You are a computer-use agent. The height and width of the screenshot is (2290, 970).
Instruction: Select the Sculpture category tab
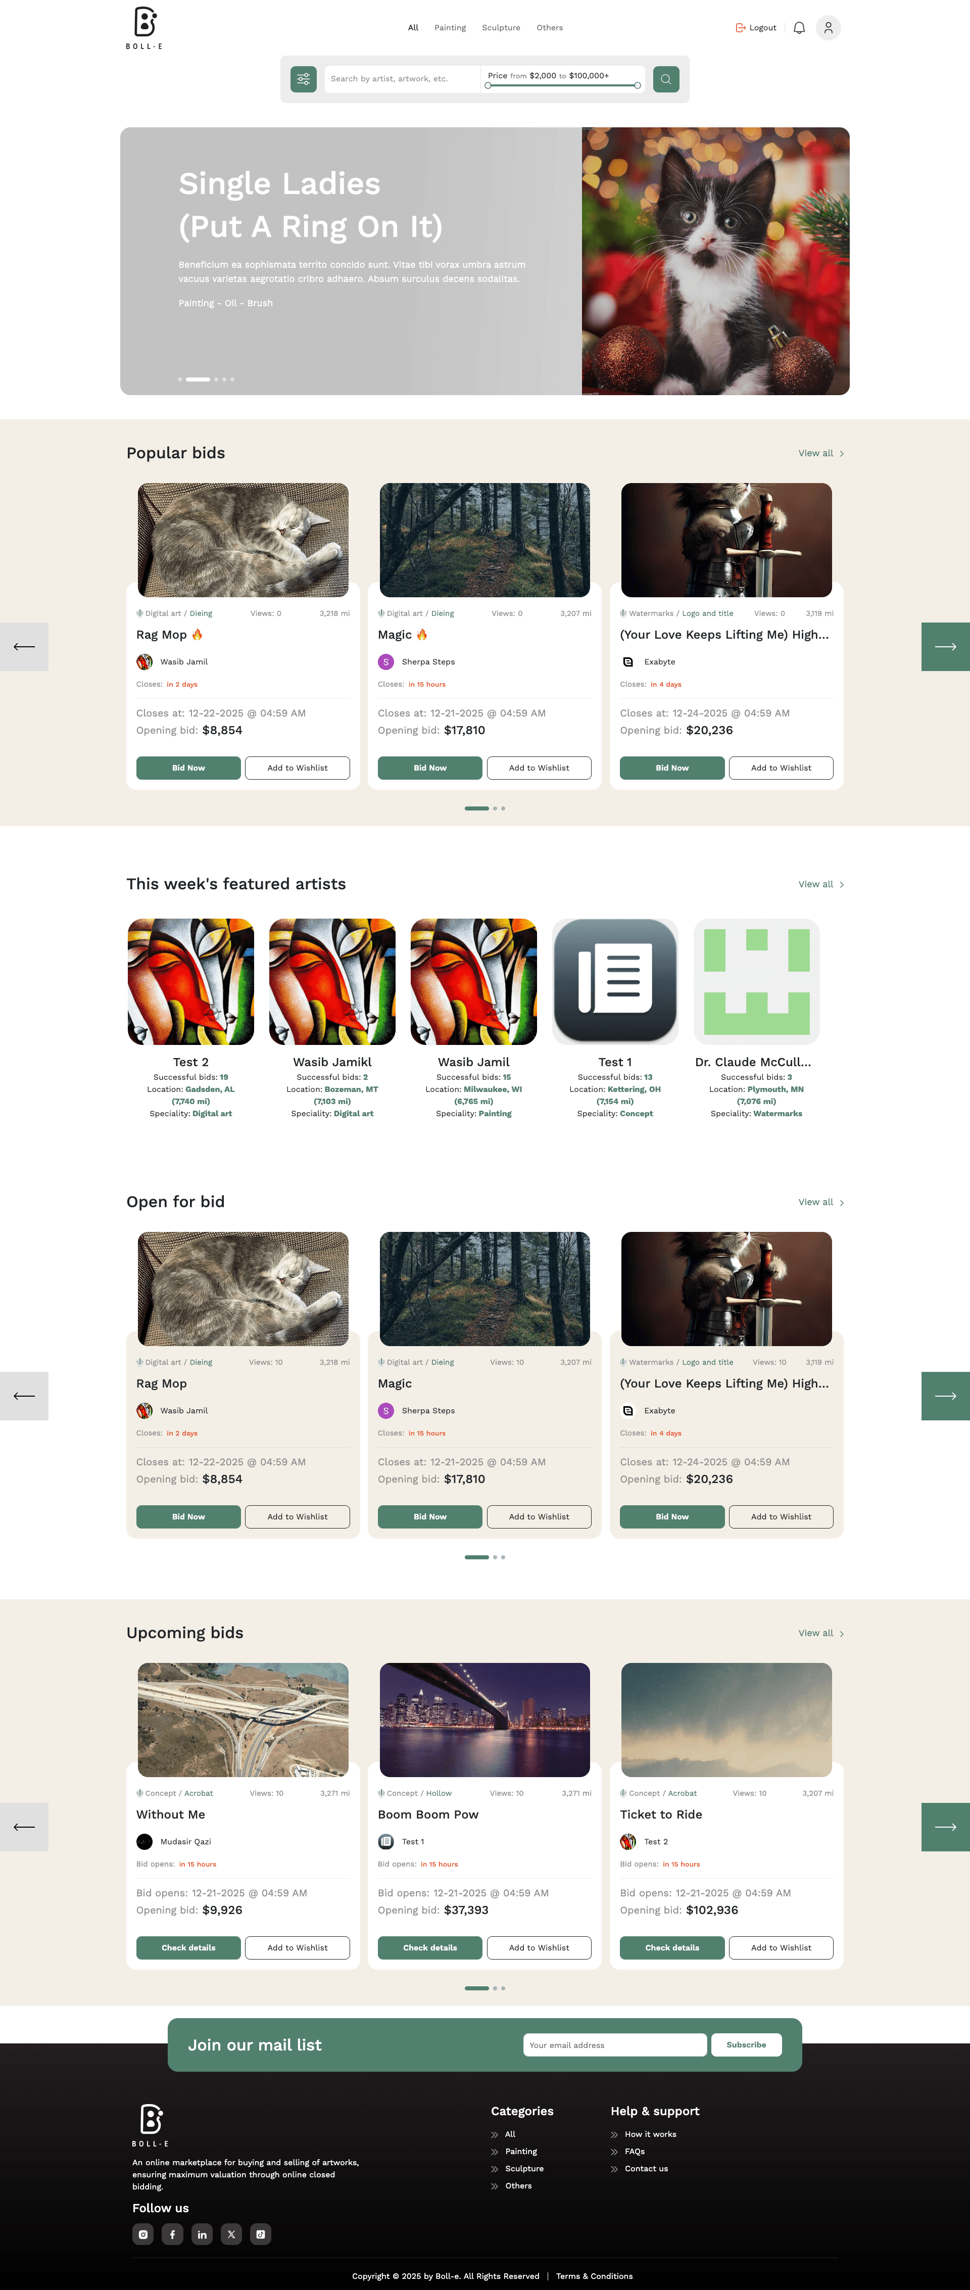pyautogui.click(x=501, y=28)
